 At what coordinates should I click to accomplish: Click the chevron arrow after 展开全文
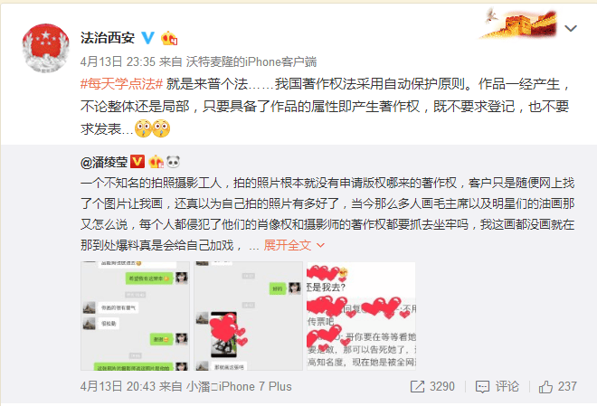(x=320, y=245)
